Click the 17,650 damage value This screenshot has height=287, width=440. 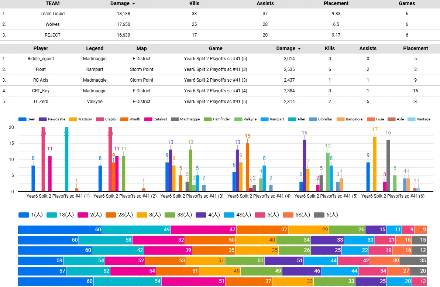(123, 24)
